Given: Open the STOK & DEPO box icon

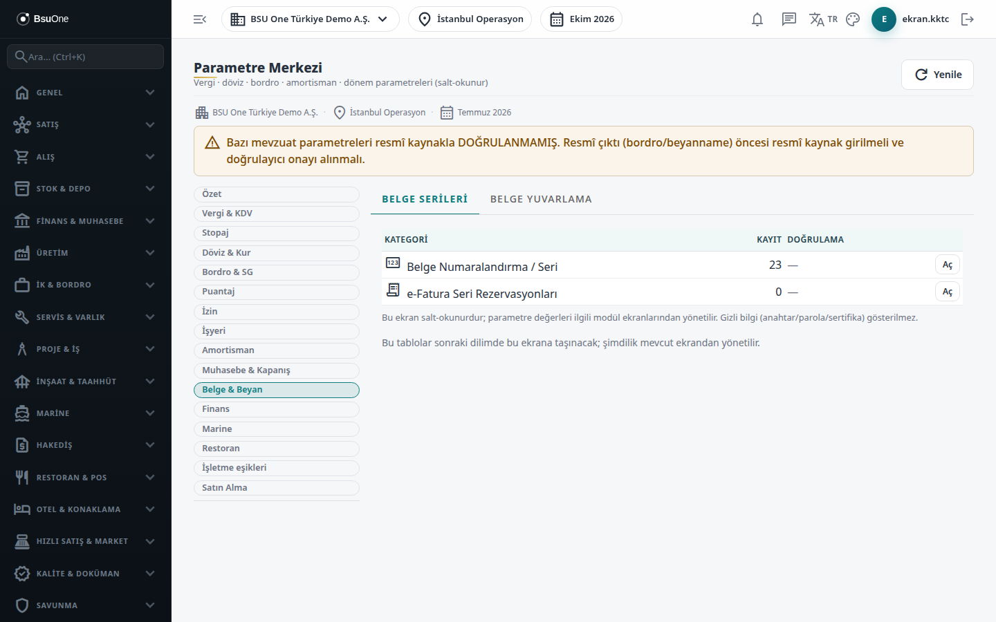Looking at the screenshot, I should click(x=22, y=189).
